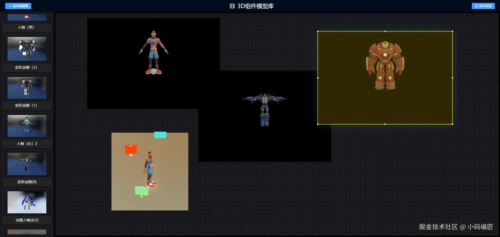Click the 动漫人物(女2) label text
500x237 pixels.
27,220
